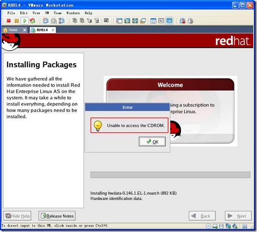Click the appliance view toolbar icon

click(161, 21)
